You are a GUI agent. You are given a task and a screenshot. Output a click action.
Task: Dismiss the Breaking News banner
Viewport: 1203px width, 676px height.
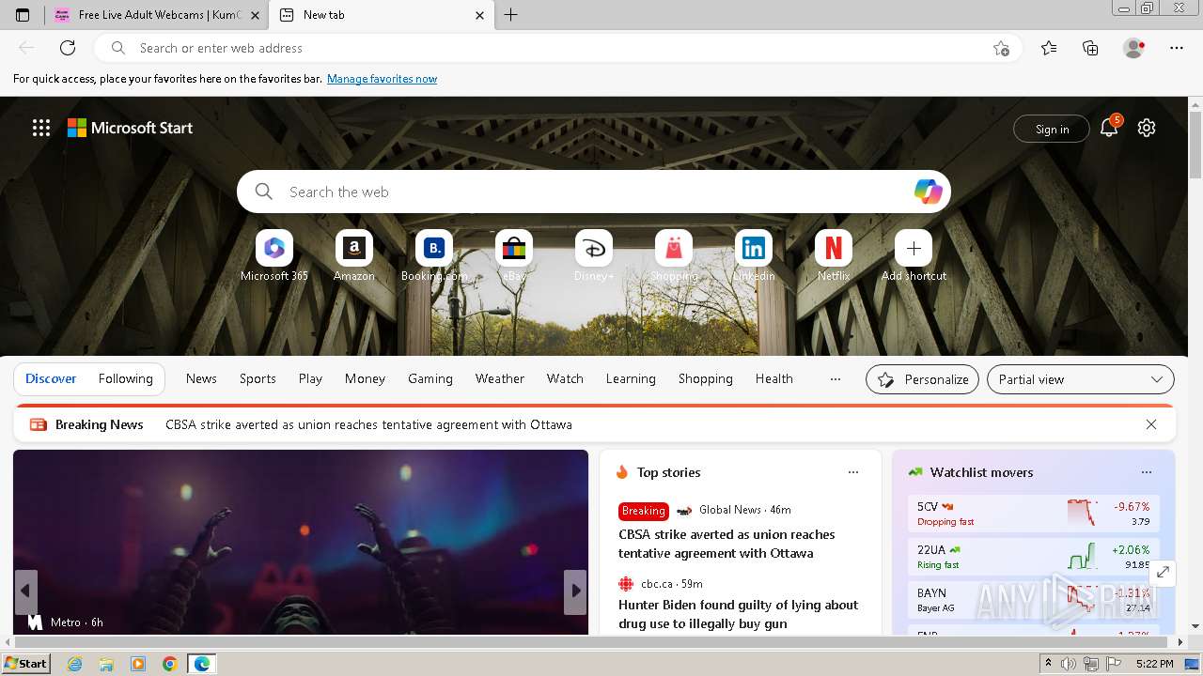tap(1151, 424)
